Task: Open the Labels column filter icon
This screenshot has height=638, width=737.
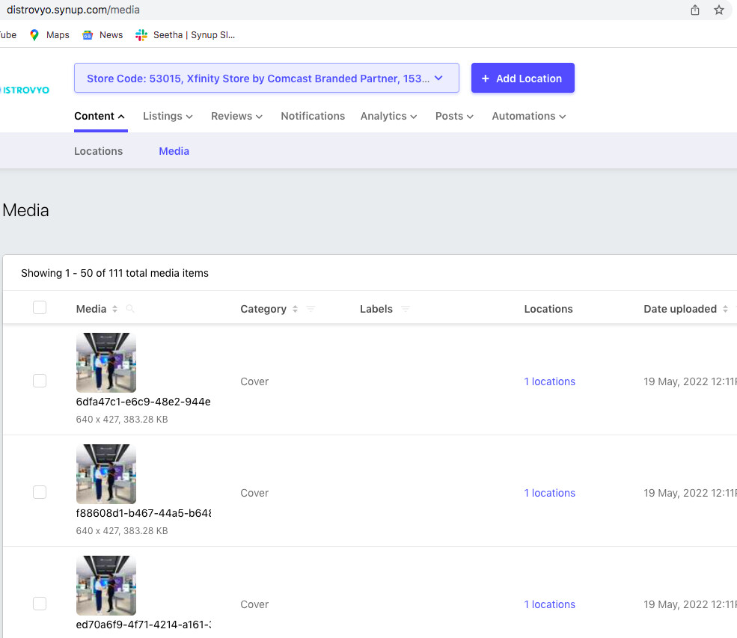Action: click(x=406, y=309)
